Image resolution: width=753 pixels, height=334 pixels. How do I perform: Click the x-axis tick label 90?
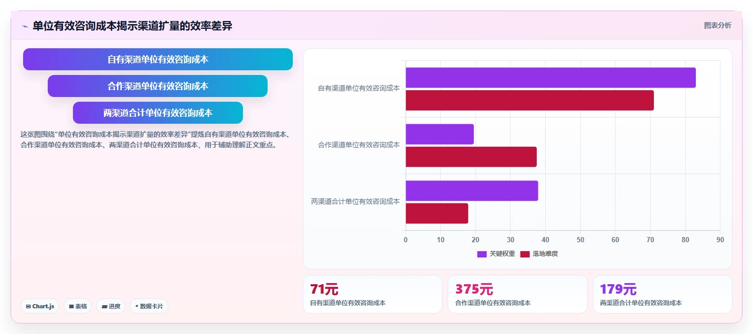[x=720, y=240]
